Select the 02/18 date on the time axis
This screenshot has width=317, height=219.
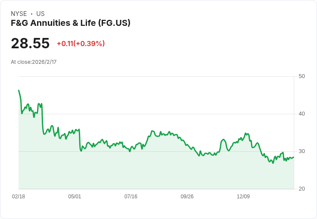coord(19,197)
